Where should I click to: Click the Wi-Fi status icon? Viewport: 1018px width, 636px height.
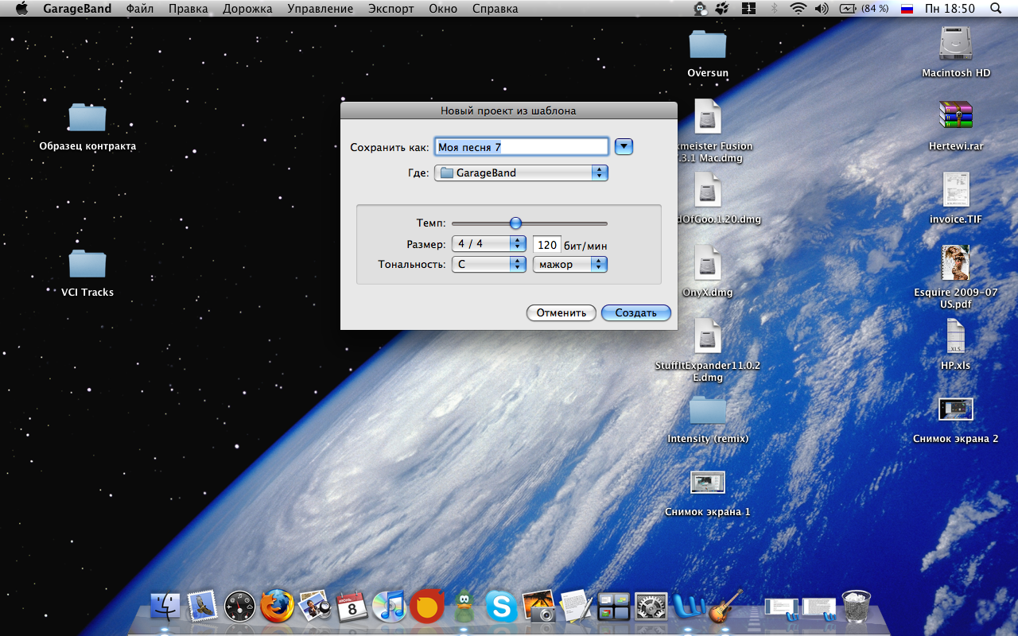coord(798,9)
